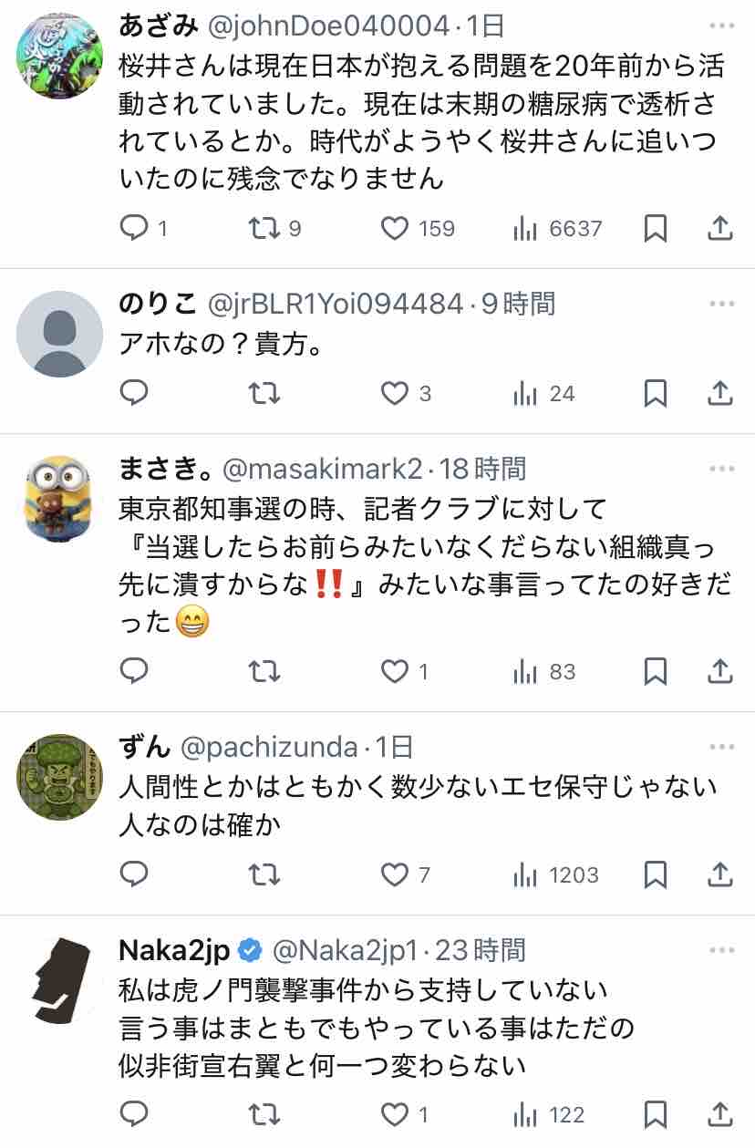The height and width of the screenshot is (1148, 755).
Task: Open the @masakimark2 profile handle
Action: (323, 470)
